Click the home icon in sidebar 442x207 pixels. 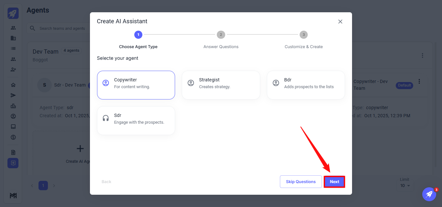point(13,85)
